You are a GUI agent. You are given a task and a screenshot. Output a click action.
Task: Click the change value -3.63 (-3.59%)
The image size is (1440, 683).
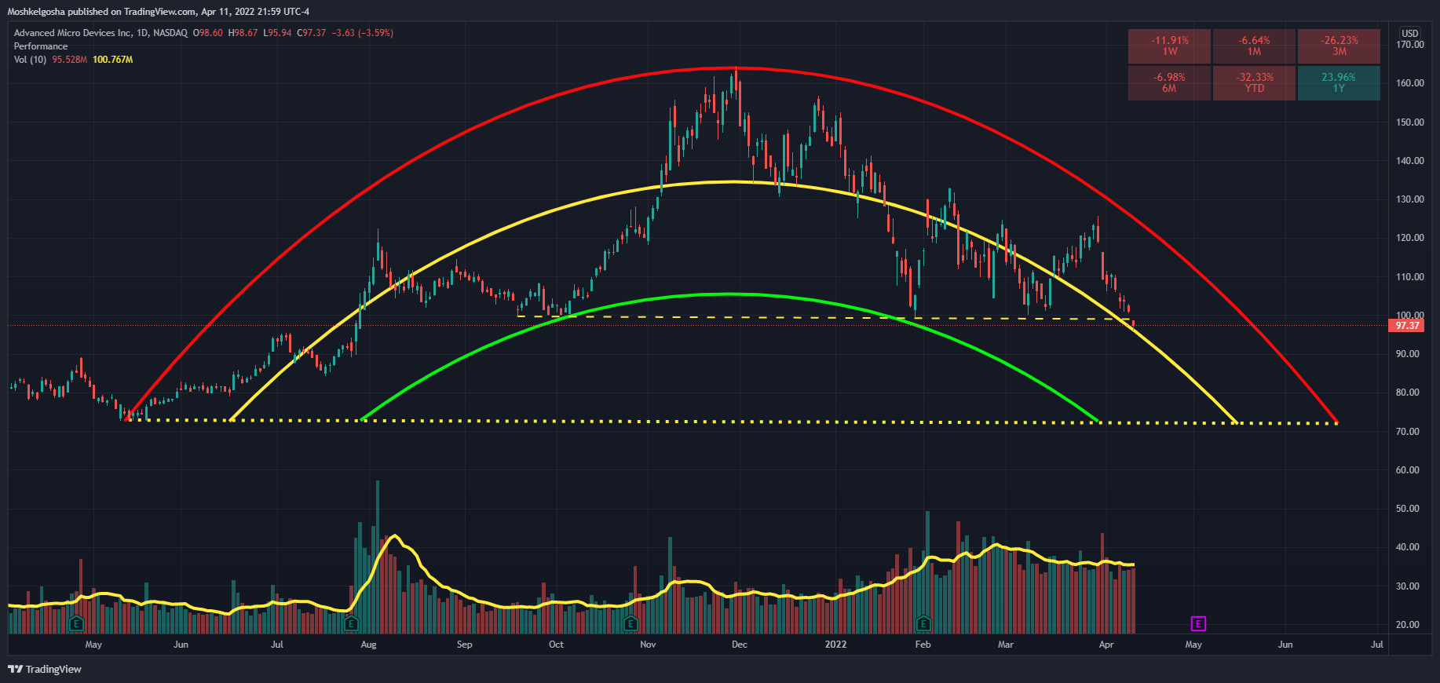click(363, 33)
